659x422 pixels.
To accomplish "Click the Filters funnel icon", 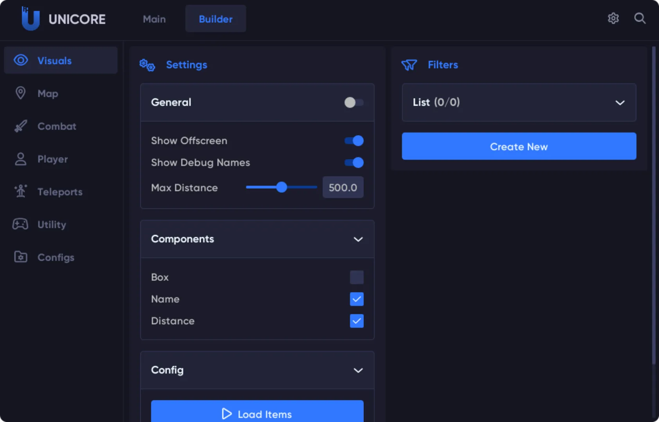I will (409, 65).
